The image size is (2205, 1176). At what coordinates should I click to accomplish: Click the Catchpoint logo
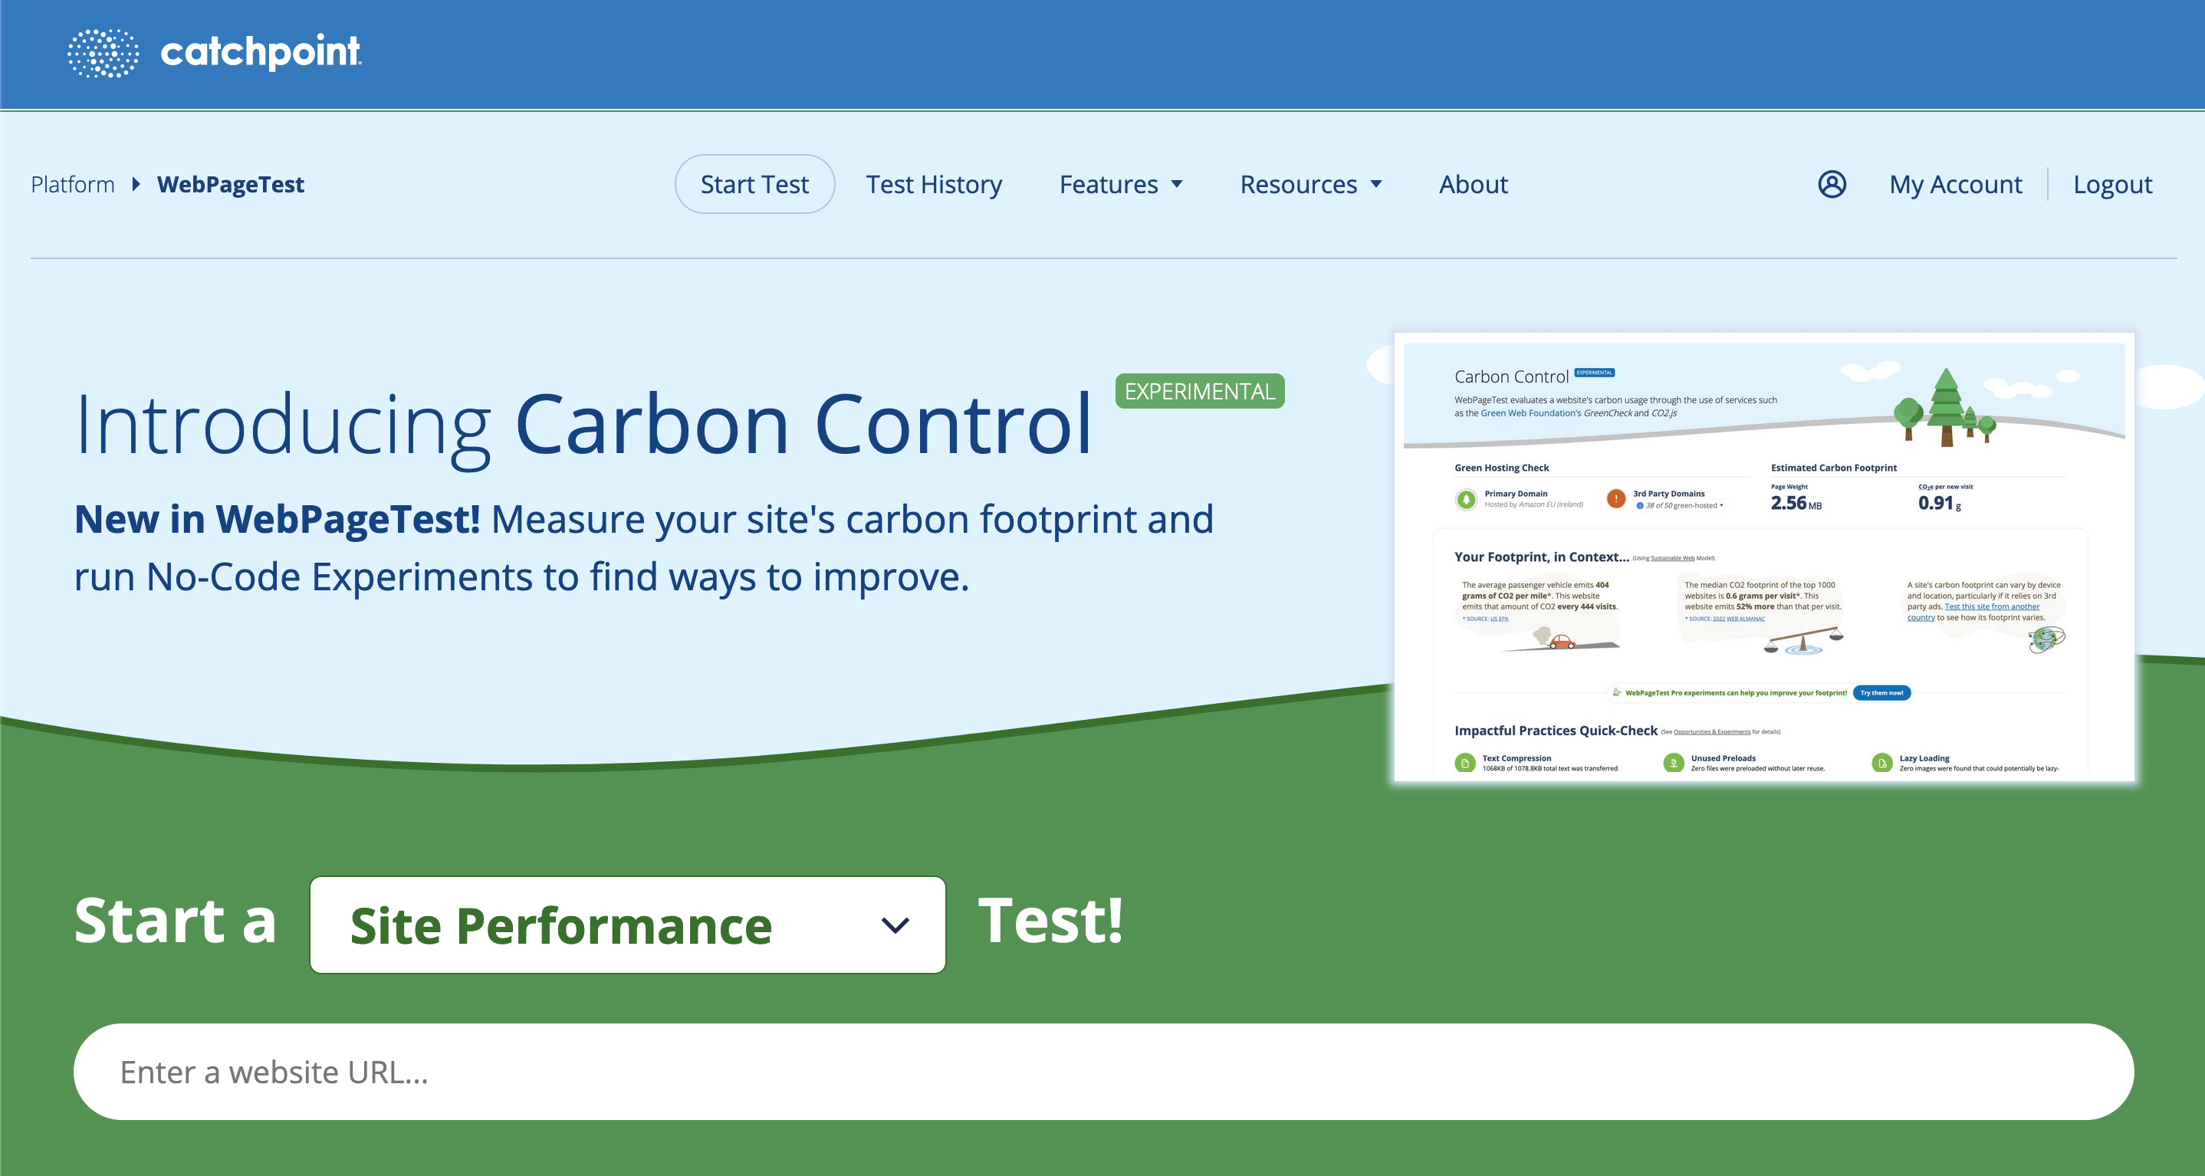(x=214, y=54)
